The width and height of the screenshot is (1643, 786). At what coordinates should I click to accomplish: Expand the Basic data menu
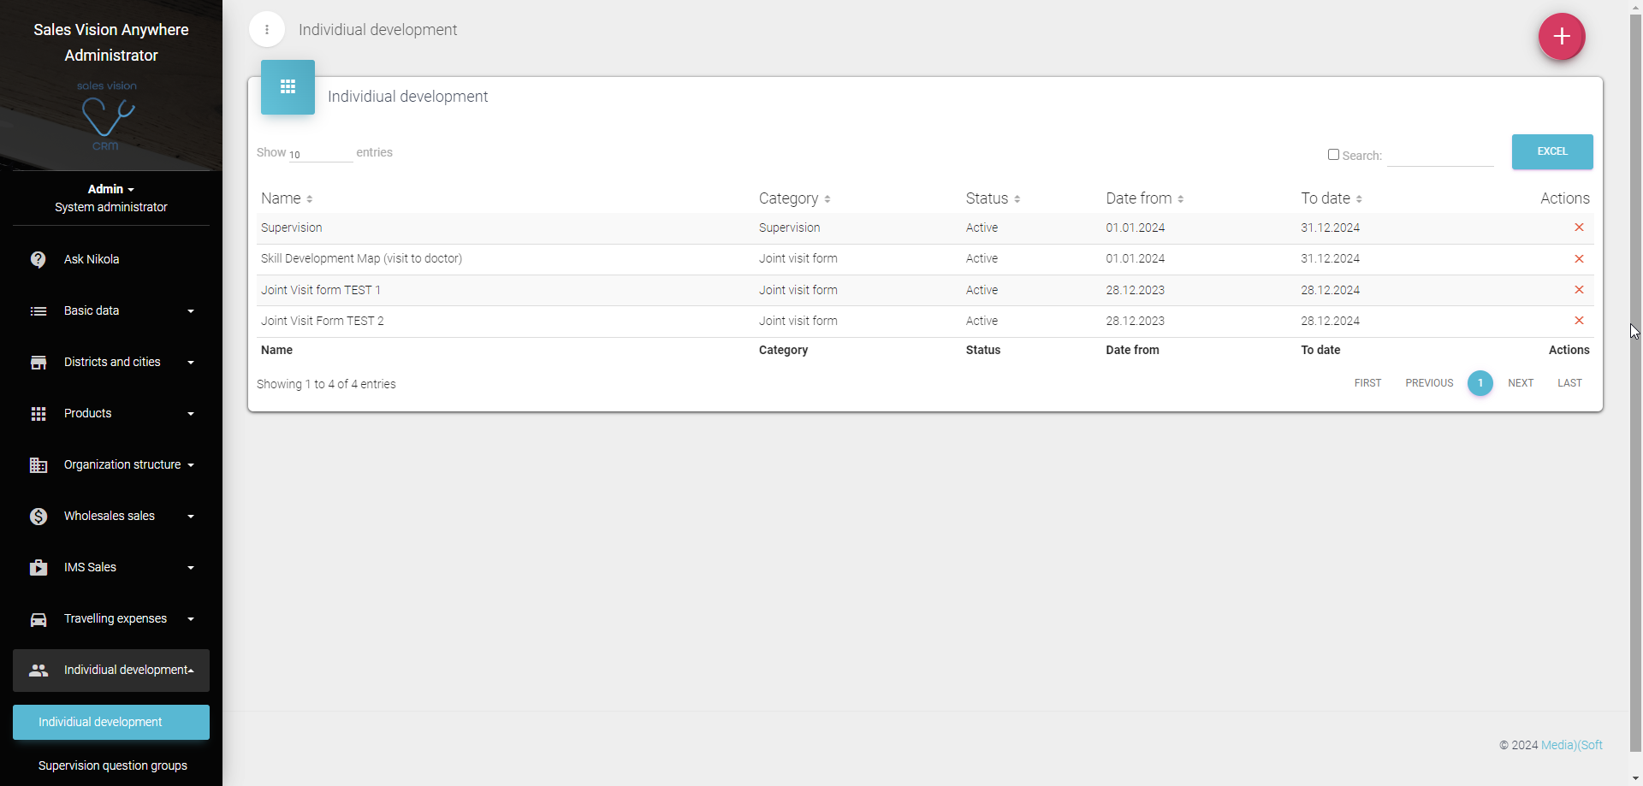[x=111, y=311]
